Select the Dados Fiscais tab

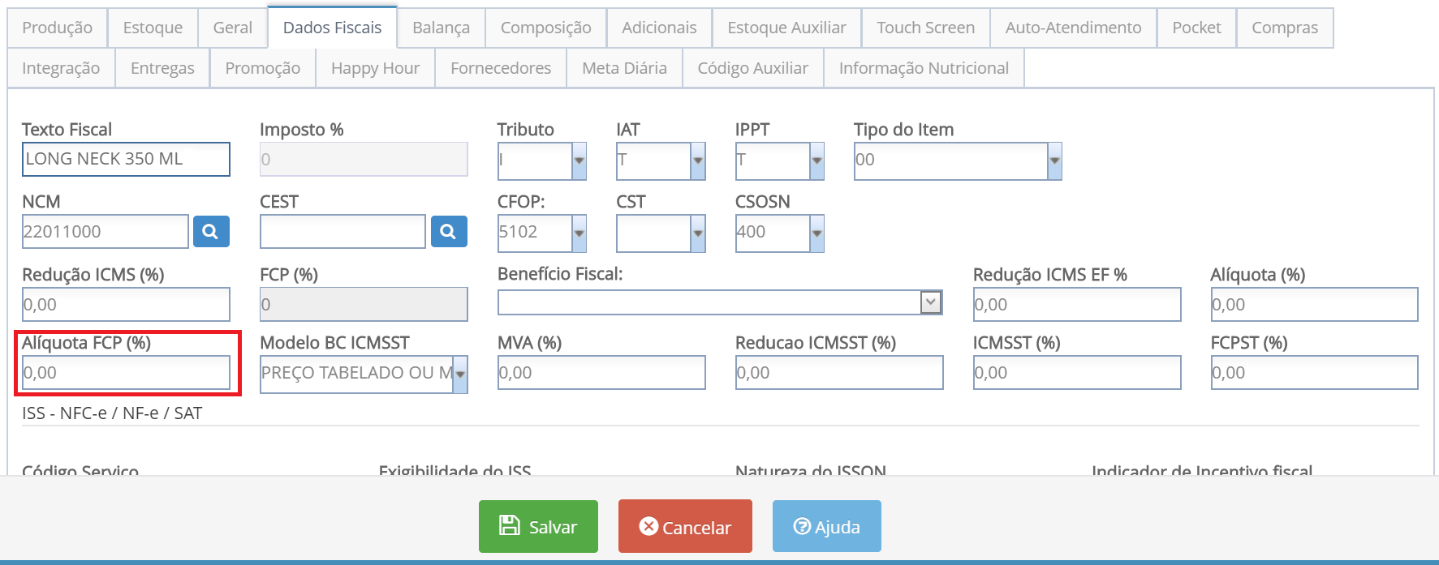pyautogui.click(x=333, y=28)
